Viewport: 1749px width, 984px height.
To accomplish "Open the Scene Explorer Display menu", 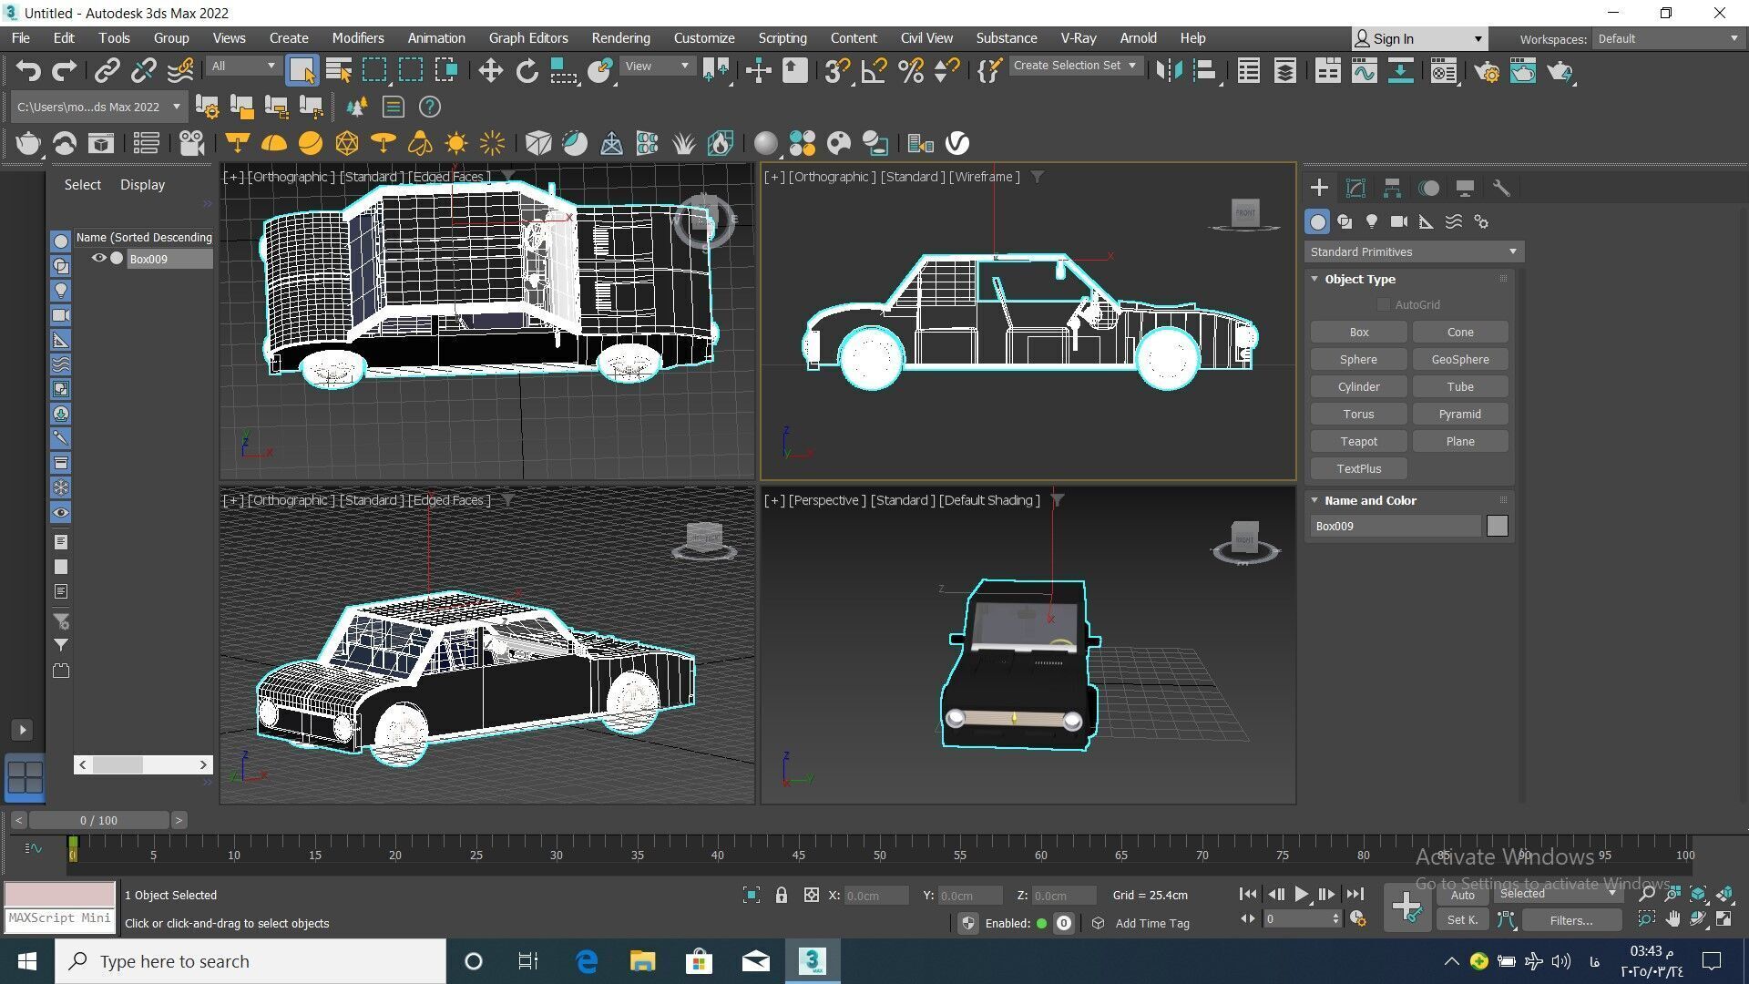I will click(142, 184).
